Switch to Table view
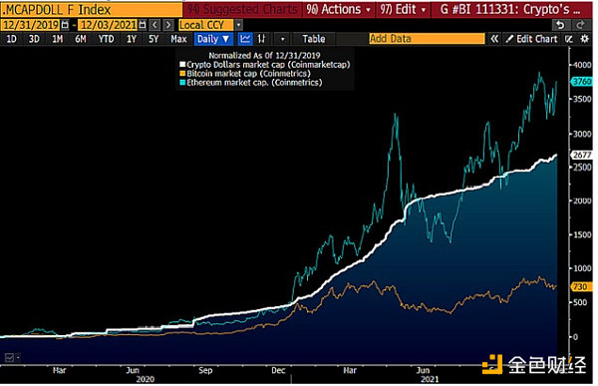 [314, 39]
